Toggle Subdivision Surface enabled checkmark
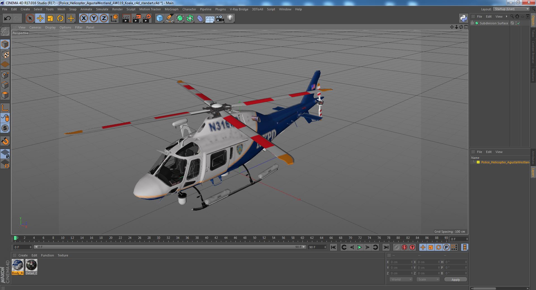 [x=519, y=23]
